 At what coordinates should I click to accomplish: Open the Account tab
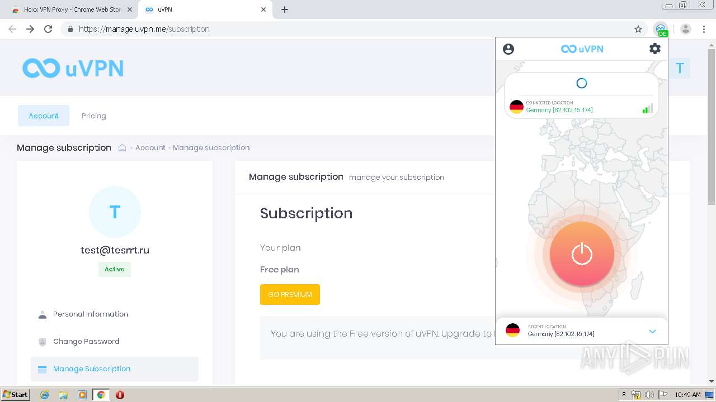click(44, 116)
